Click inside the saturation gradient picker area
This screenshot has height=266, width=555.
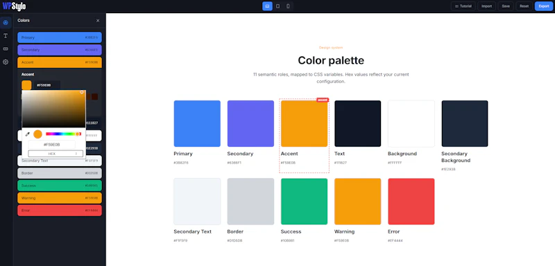coord(53,109)
